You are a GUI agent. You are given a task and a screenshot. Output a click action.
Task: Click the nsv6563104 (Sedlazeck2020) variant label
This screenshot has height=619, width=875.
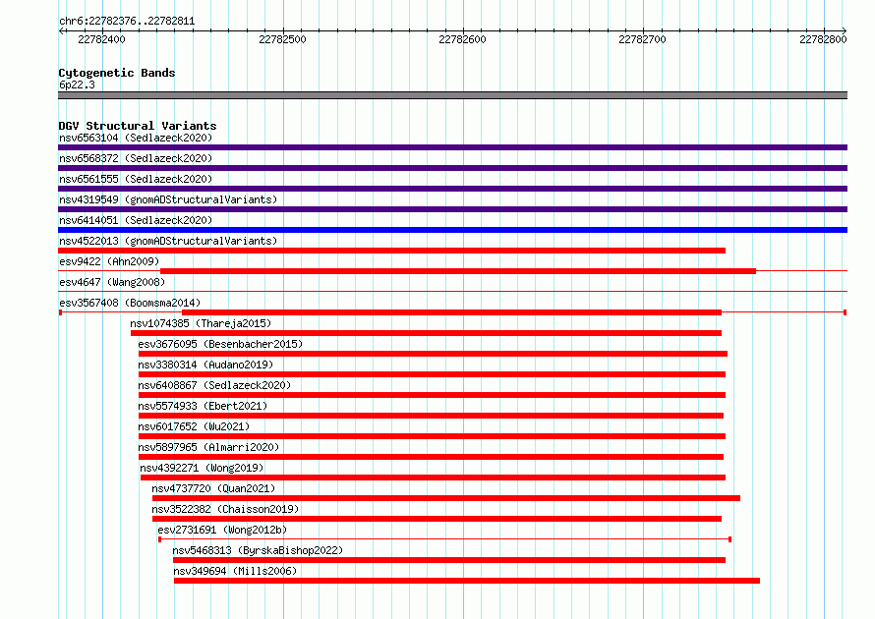(x=136, y=138)
